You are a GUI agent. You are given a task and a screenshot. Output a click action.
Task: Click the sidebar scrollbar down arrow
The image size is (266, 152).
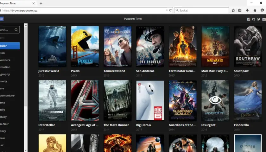point(26,150)
